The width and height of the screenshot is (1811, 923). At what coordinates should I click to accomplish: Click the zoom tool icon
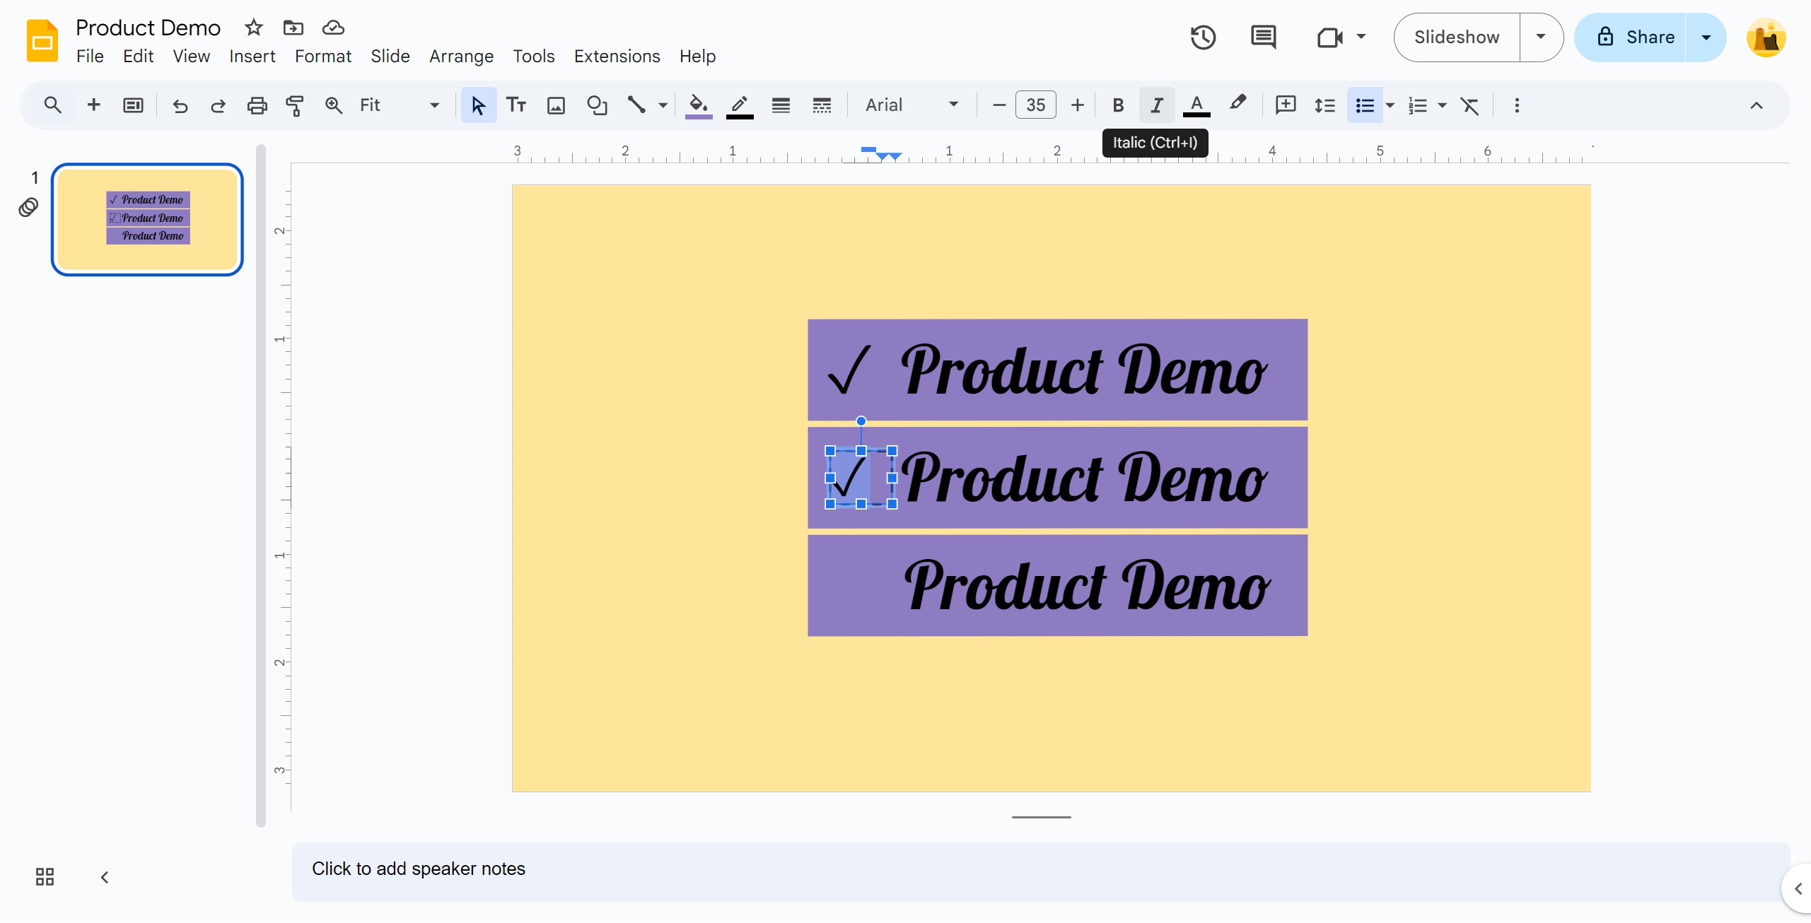[x=333, y=105]
